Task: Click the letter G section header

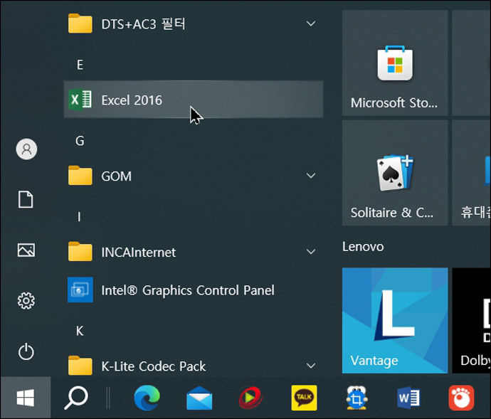Action: 80,141
